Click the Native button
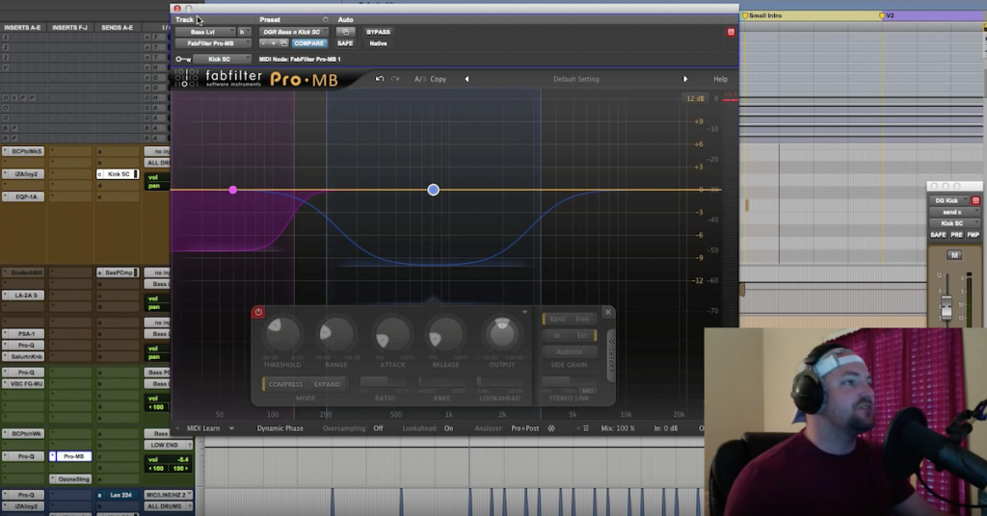This screenshot has width=987, height=516. (378, 43)
